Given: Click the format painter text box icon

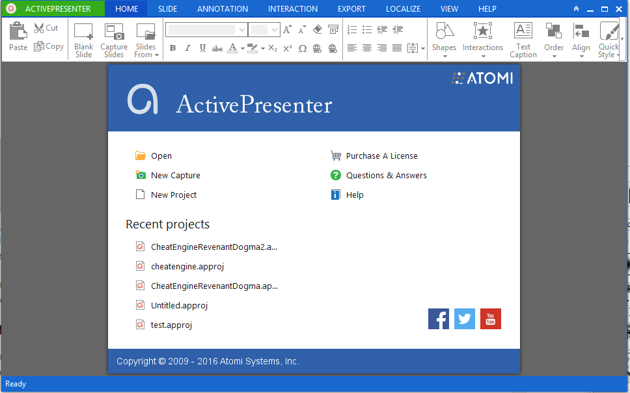Looking at the screenshot, I should point(333,29).
